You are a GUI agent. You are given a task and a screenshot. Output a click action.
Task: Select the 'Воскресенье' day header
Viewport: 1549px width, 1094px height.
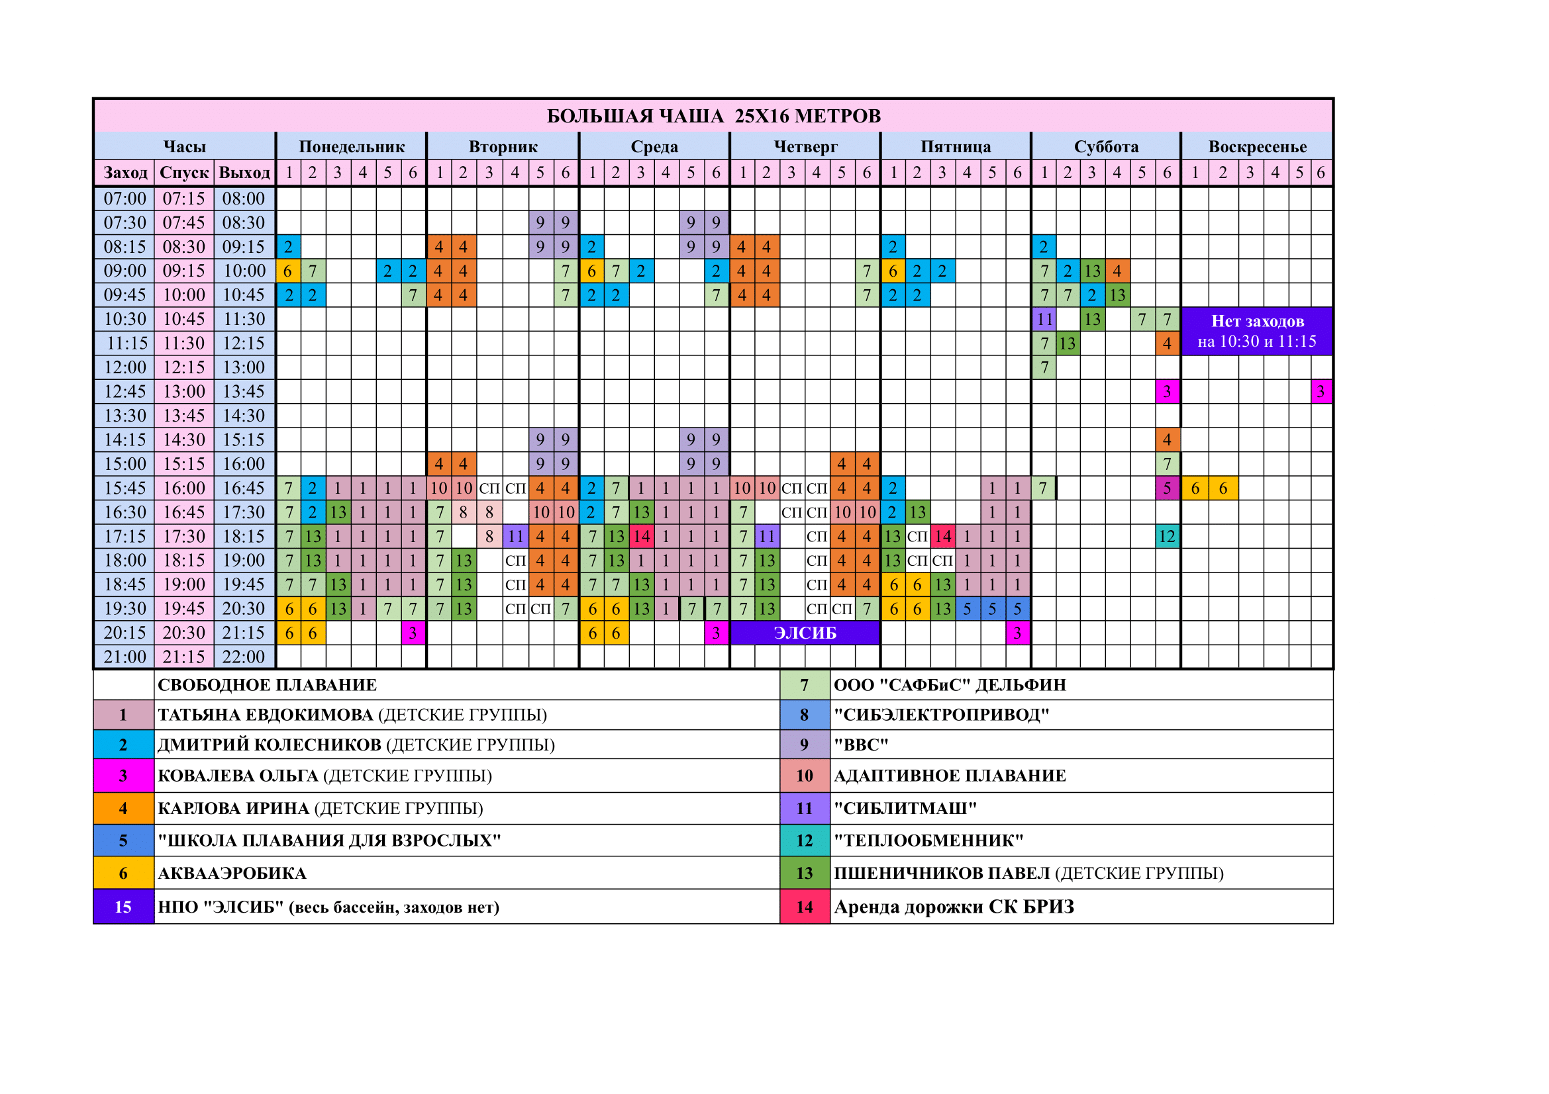click(x=1257, y=146)
